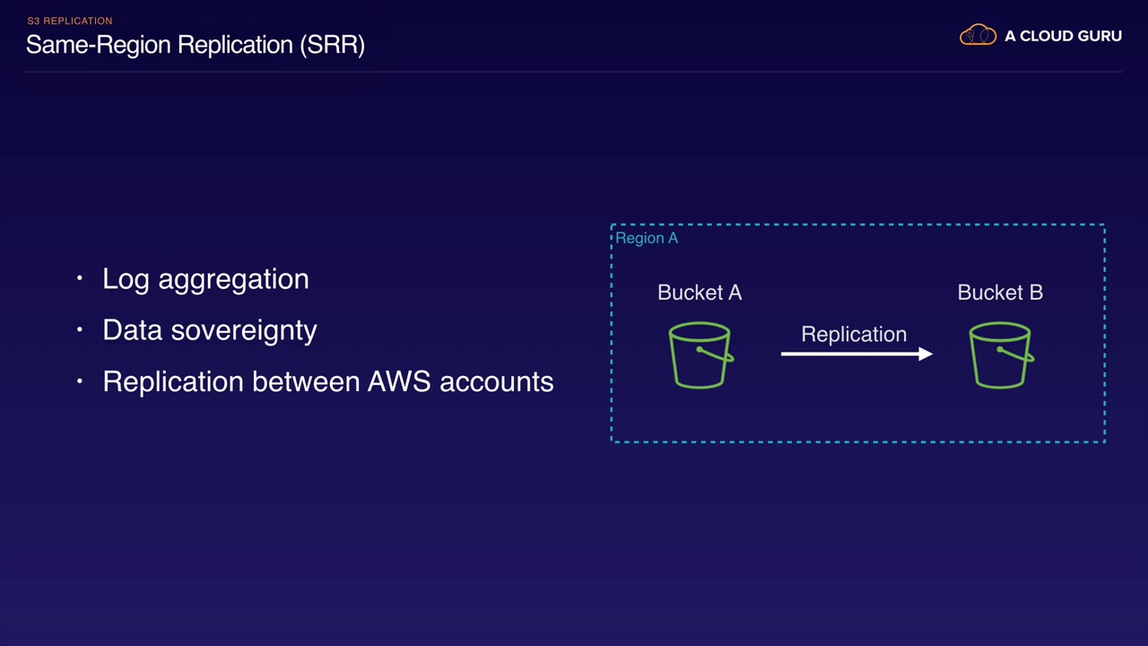
Task: Click the 'Region A' label in the diagram
Action: 647,239
